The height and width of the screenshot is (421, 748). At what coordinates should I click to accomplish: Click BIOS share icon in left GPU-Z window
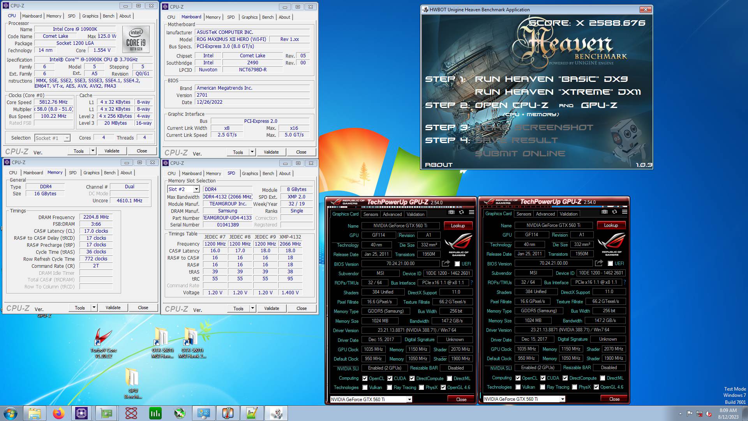pyautogui.click(x=446, y=264)
